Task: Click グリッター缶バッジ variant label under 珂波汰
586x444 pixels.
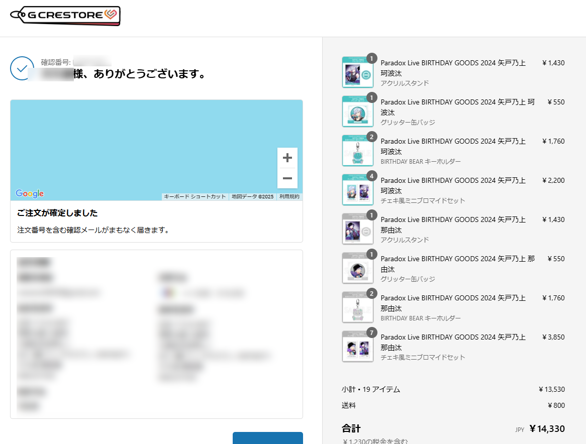Action: [408, 122]
